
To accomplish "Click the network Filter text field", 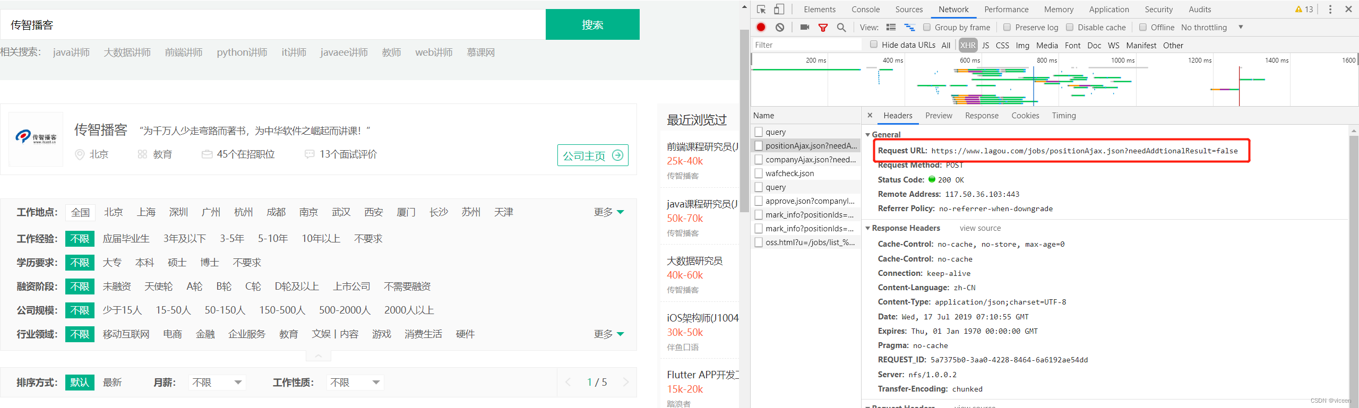I will click(x=807, y=45).
